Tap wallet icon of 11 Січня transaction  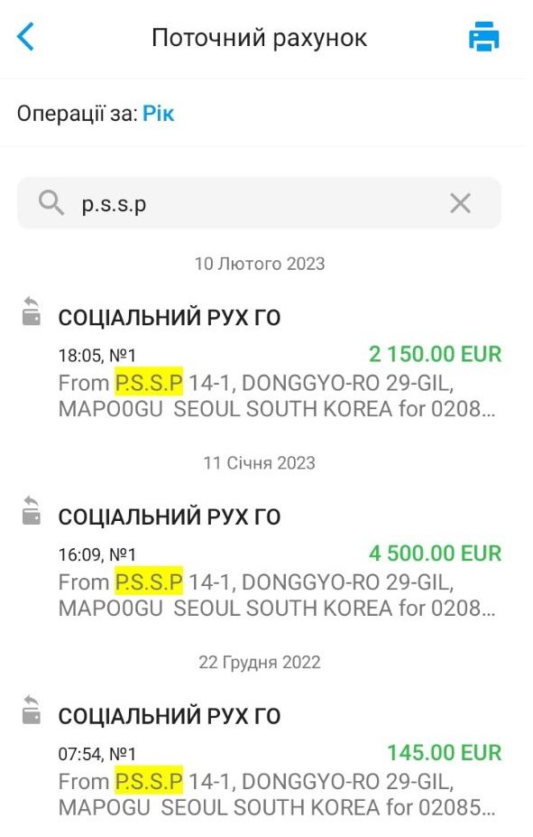coord(32,510)
